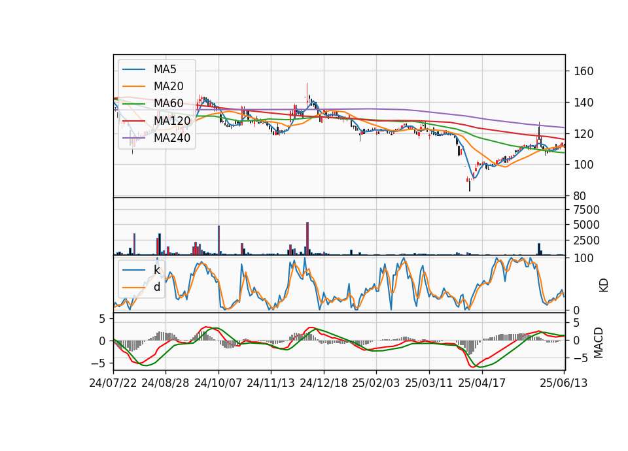Click the green MA60 legend line swatch

pyautogui.click(x=133, y=104)
